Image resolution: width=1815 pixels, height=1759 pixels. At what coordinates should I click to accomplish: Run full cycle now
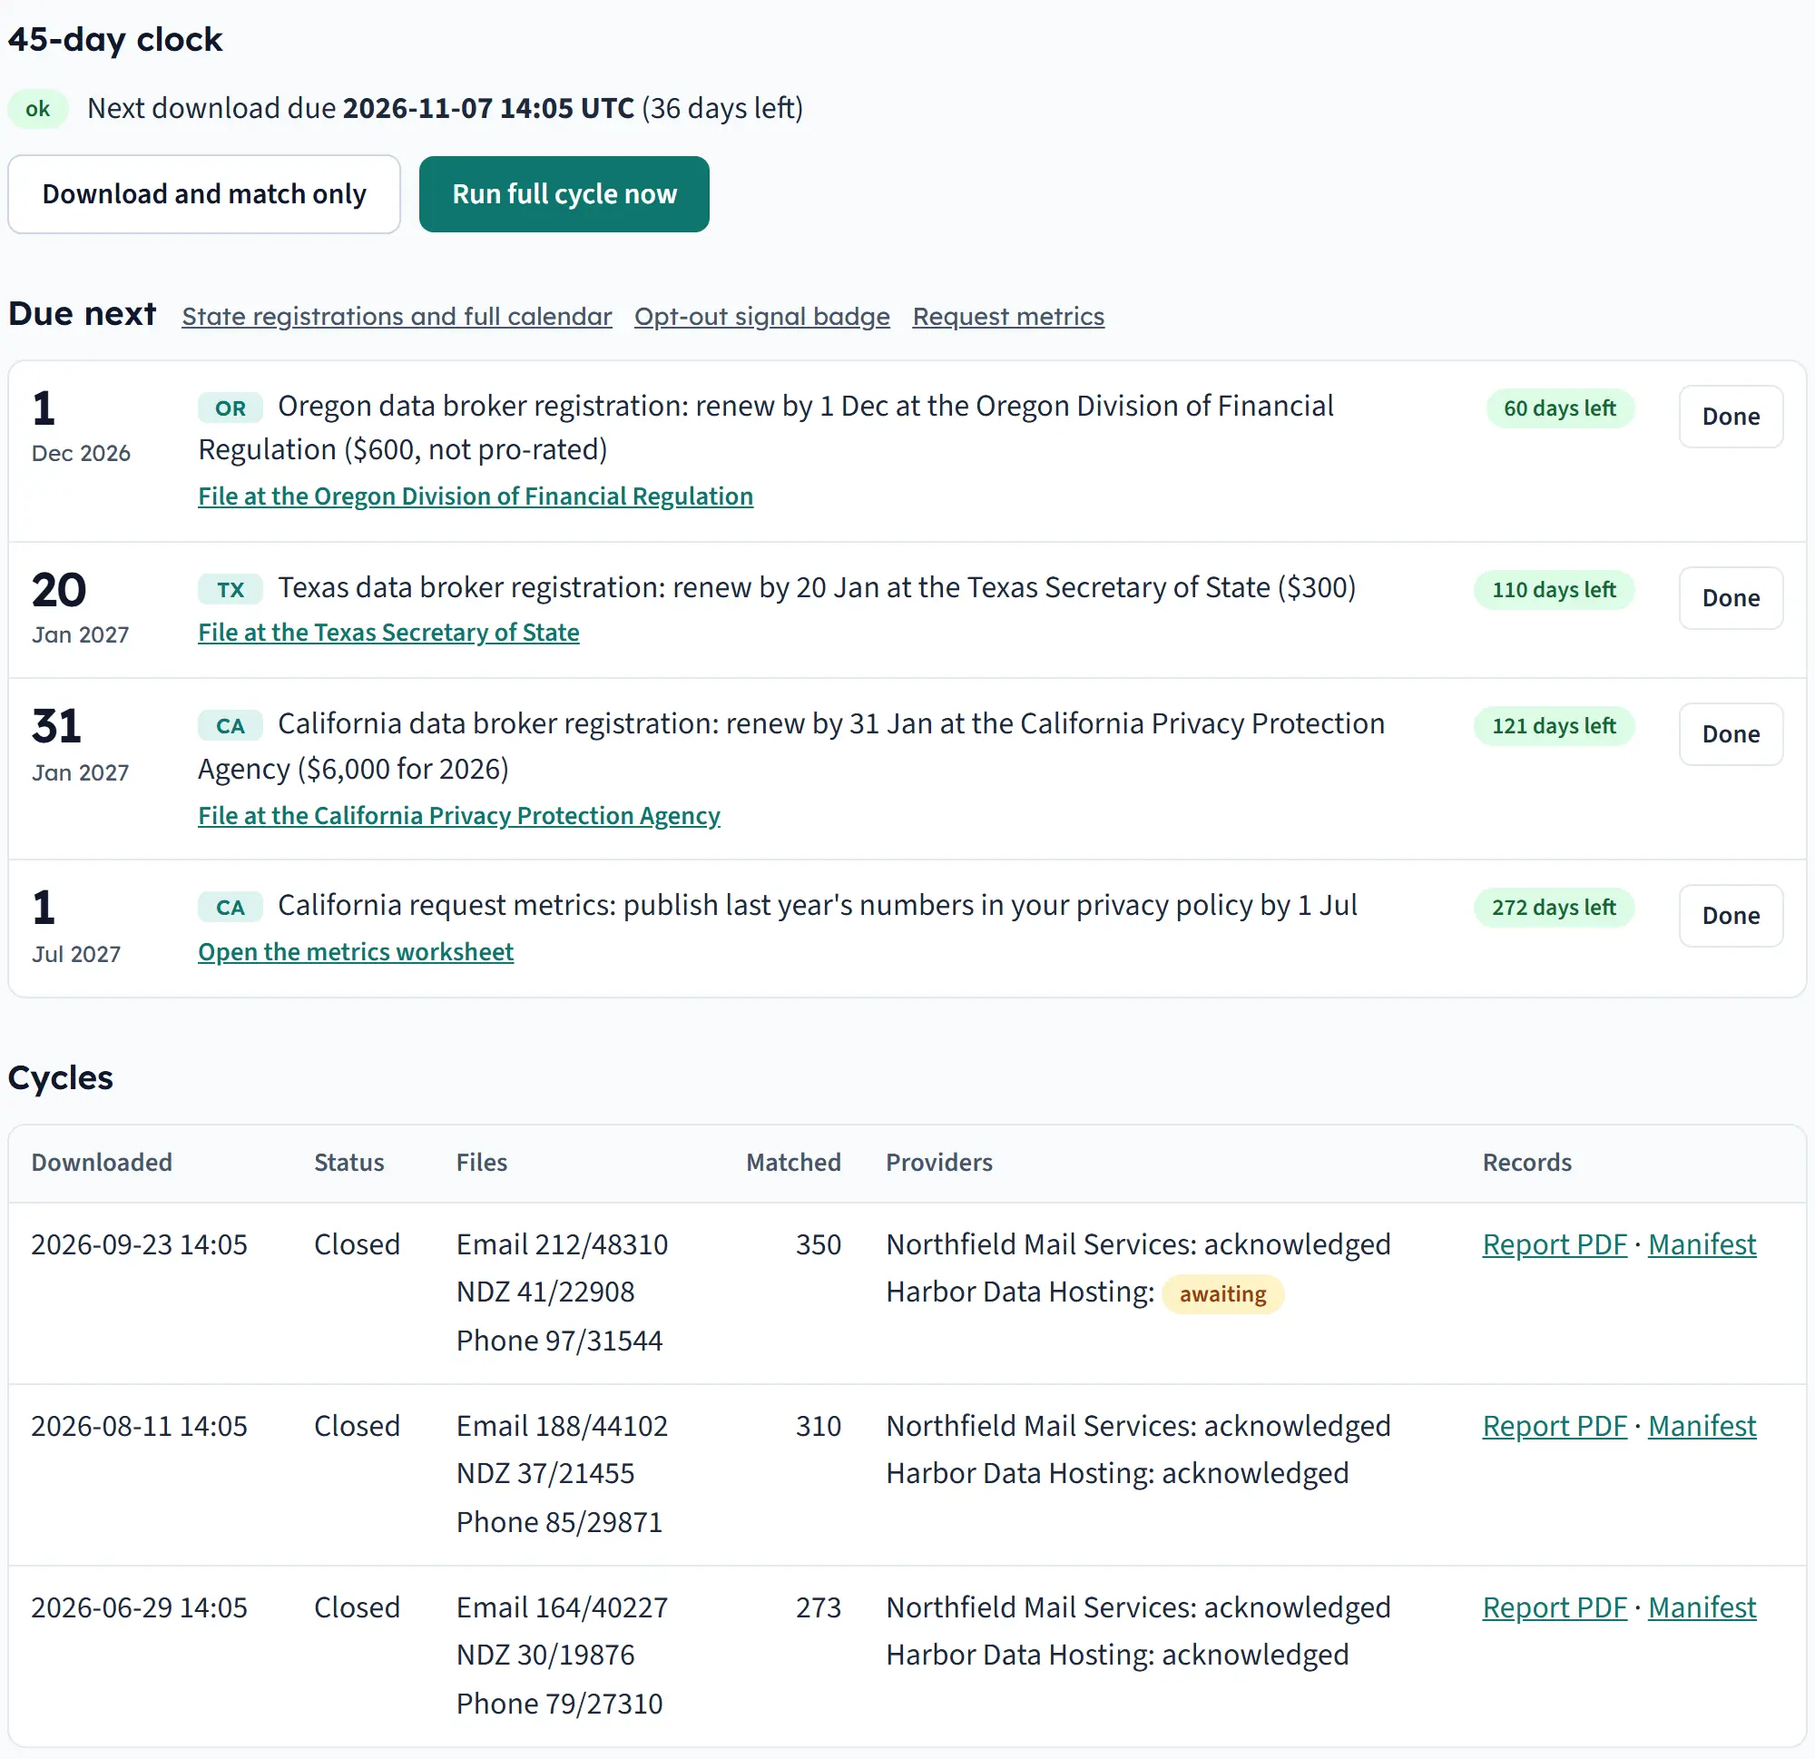564,193
